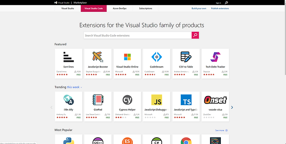Click the GistPad title text

(98, 110)
